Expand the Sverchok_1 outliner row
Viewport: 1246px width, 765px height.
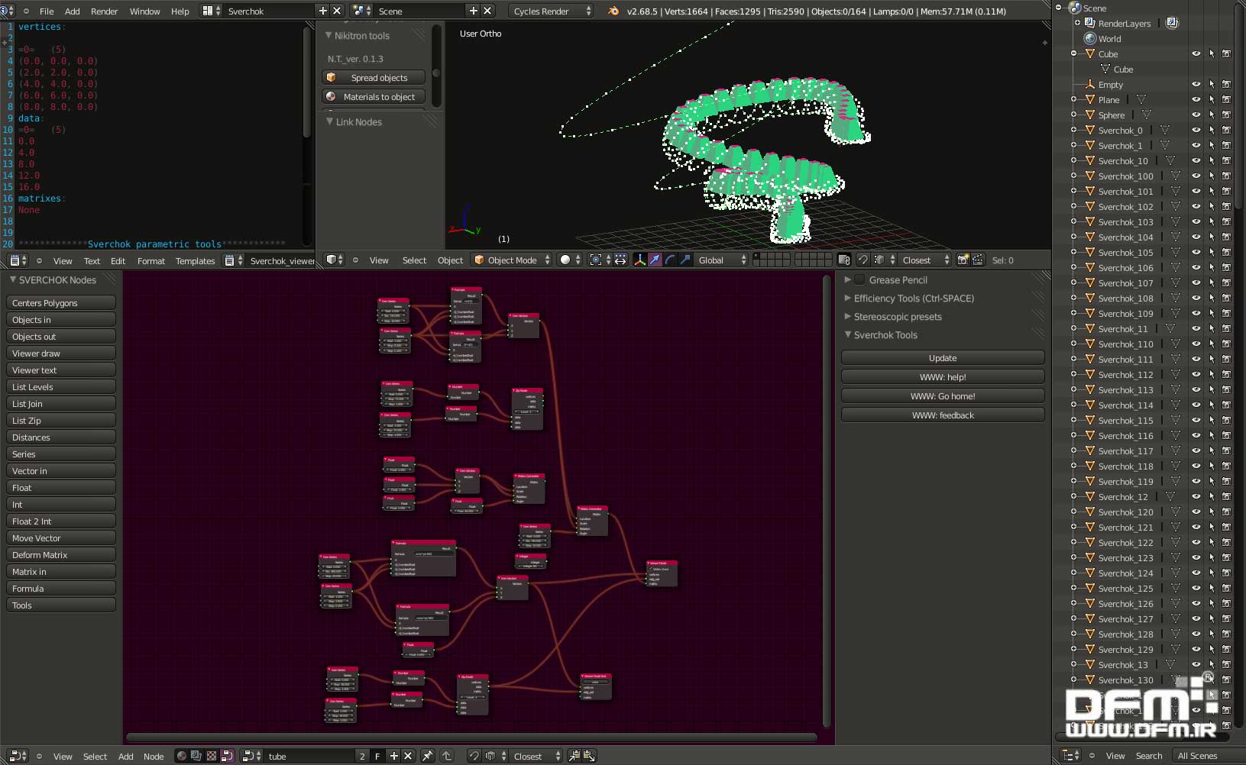(x=1074, y=145)
